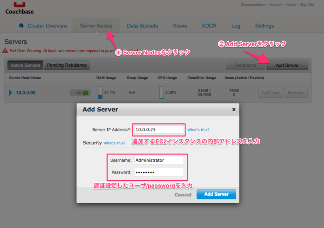
Task: Expand the 10.0.0.90 server node row
Action: (x=11, y=93)
